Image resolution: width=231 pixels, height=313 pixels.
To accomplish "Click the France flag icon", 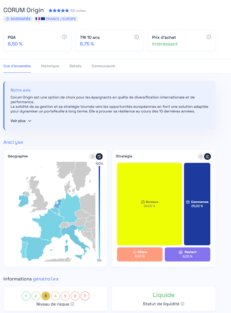I will (x=38, y=19).
